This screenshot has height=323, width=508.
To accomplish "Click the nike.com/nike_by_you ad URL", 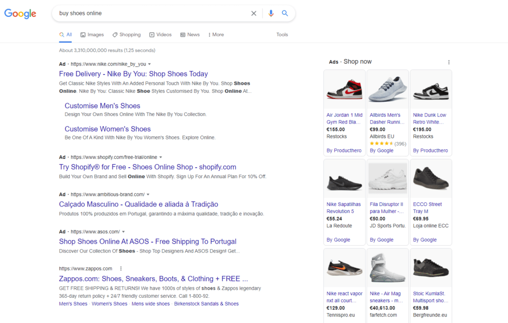I will (108, 64).
